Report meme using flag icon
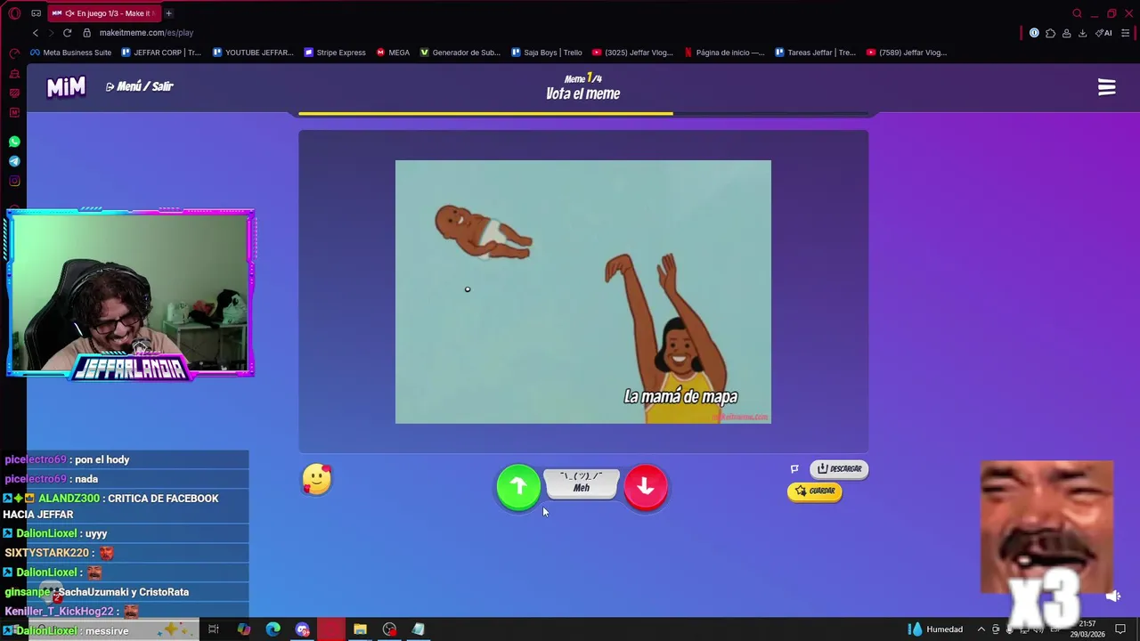 [794, 468]
